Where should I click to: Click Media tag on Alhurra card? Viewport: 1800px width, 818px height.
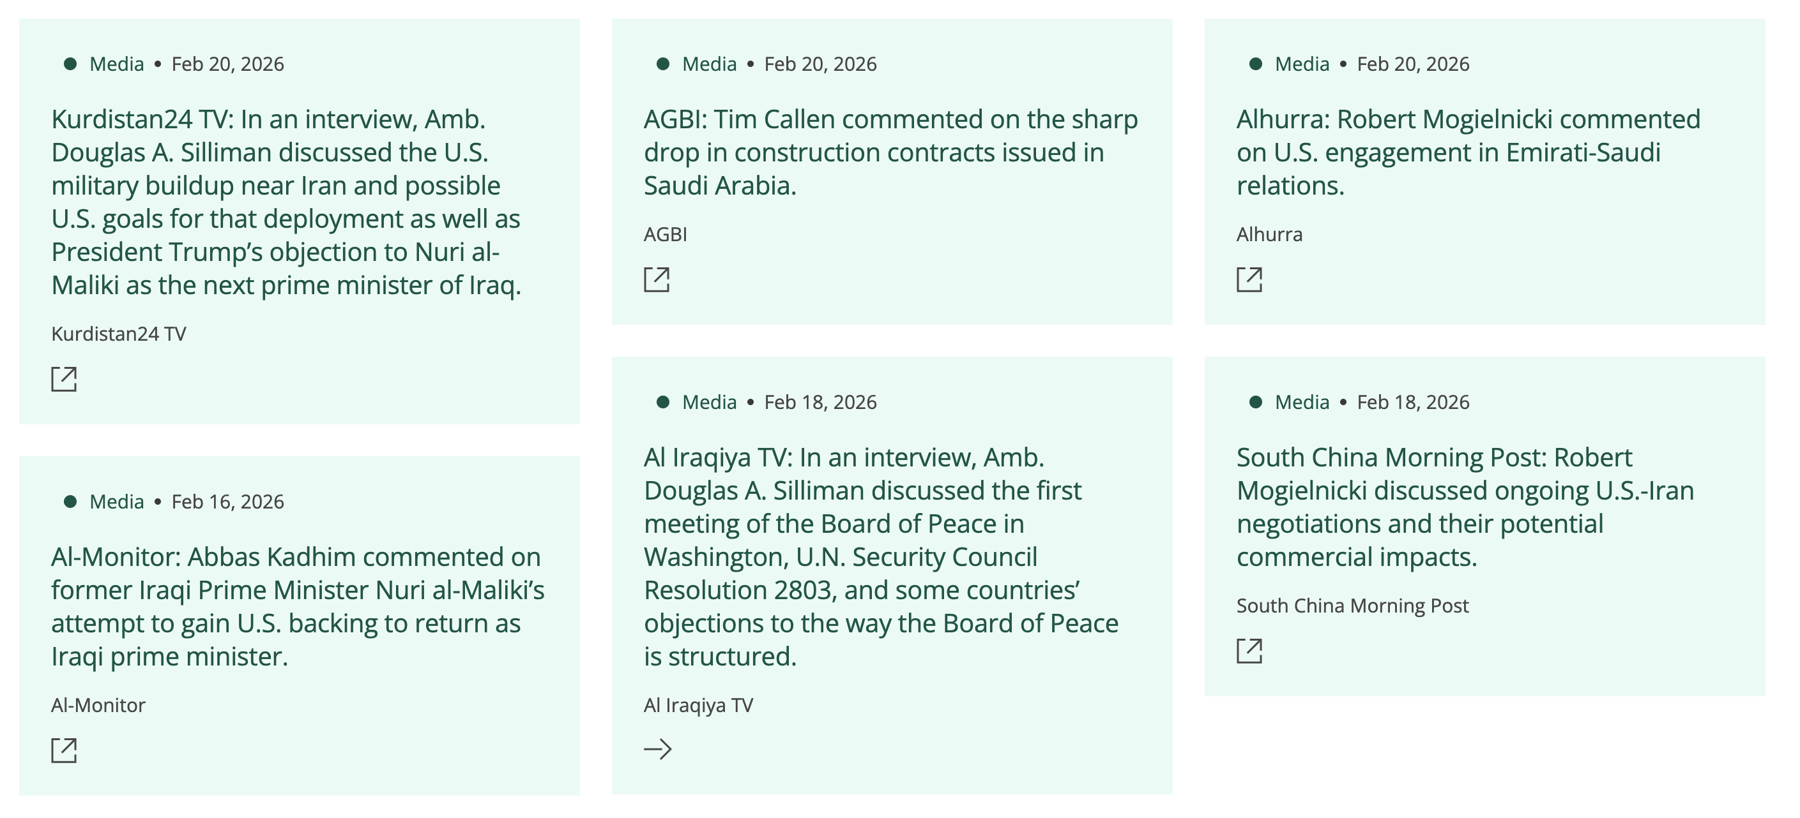click(1302, 64)
